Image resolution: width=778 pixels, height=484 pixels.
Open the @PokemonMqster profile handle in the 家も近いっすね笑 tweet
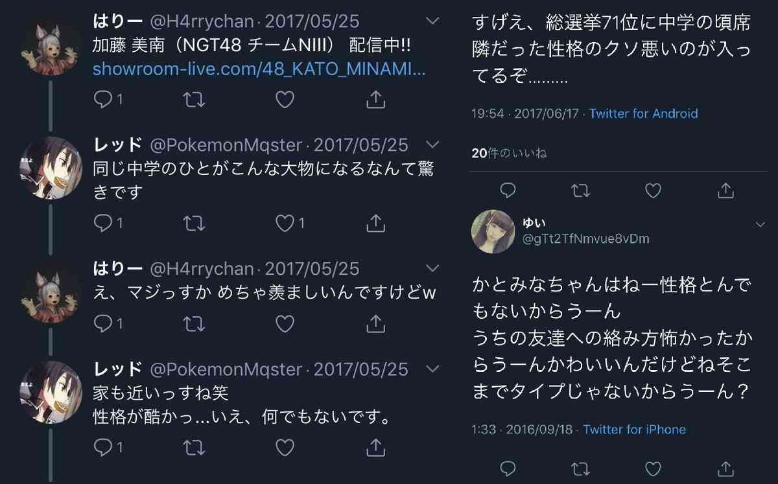tap(226, 369)
